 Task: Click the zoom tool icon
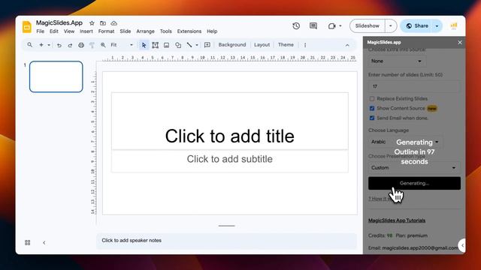click(x=103, y=45)
